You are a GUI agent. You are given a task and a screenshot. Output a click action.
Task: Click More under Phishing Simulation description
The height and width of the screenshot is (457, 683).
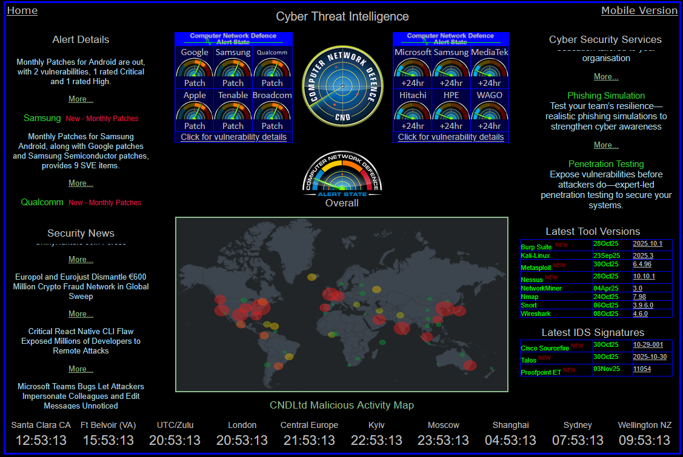(x=605, y=145)
